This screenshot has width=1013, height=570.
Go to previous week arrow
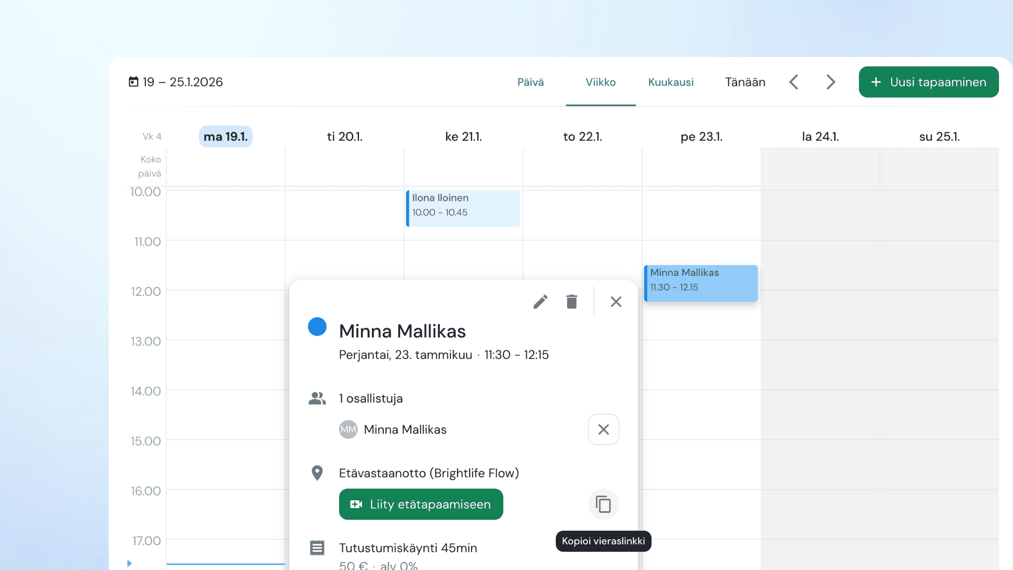[x=794, y=82]
